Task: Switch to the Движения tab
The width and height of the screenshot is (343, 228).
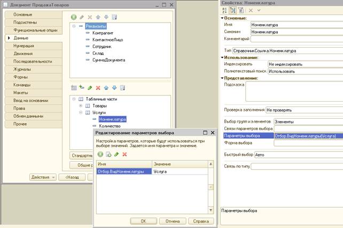Action: pyautogui.click(x=34, y=54)
